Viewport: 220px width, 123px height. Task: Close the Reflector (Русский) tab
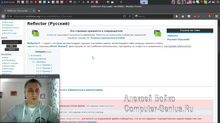(34, 11)
